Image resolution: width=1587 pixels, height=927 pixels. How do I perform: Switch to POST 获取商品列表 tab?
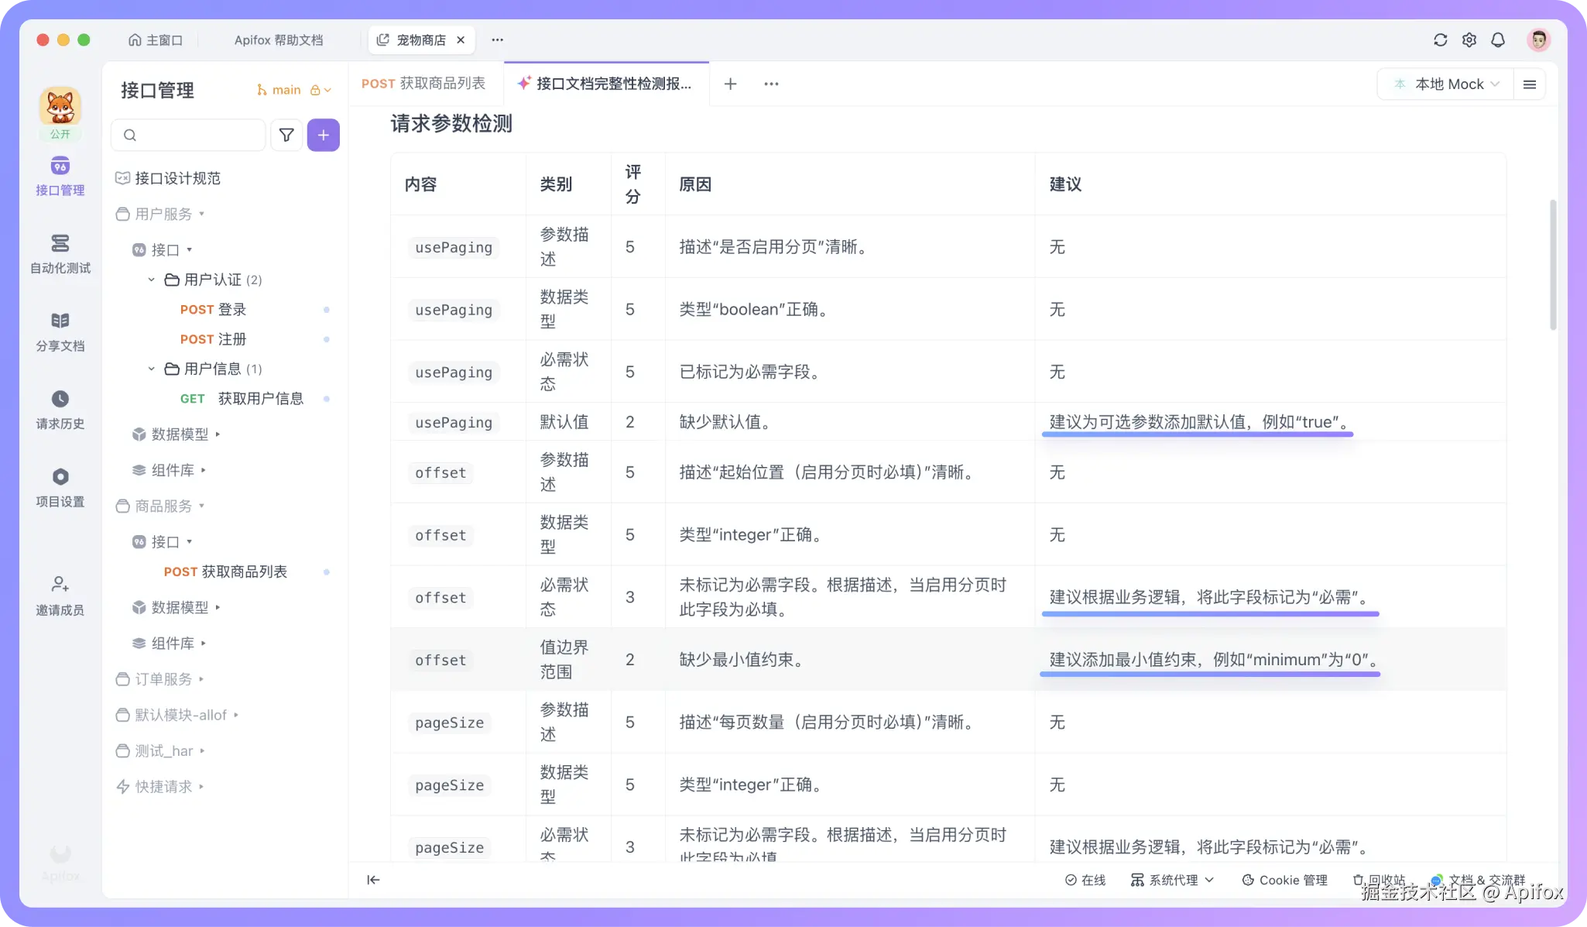423,84
